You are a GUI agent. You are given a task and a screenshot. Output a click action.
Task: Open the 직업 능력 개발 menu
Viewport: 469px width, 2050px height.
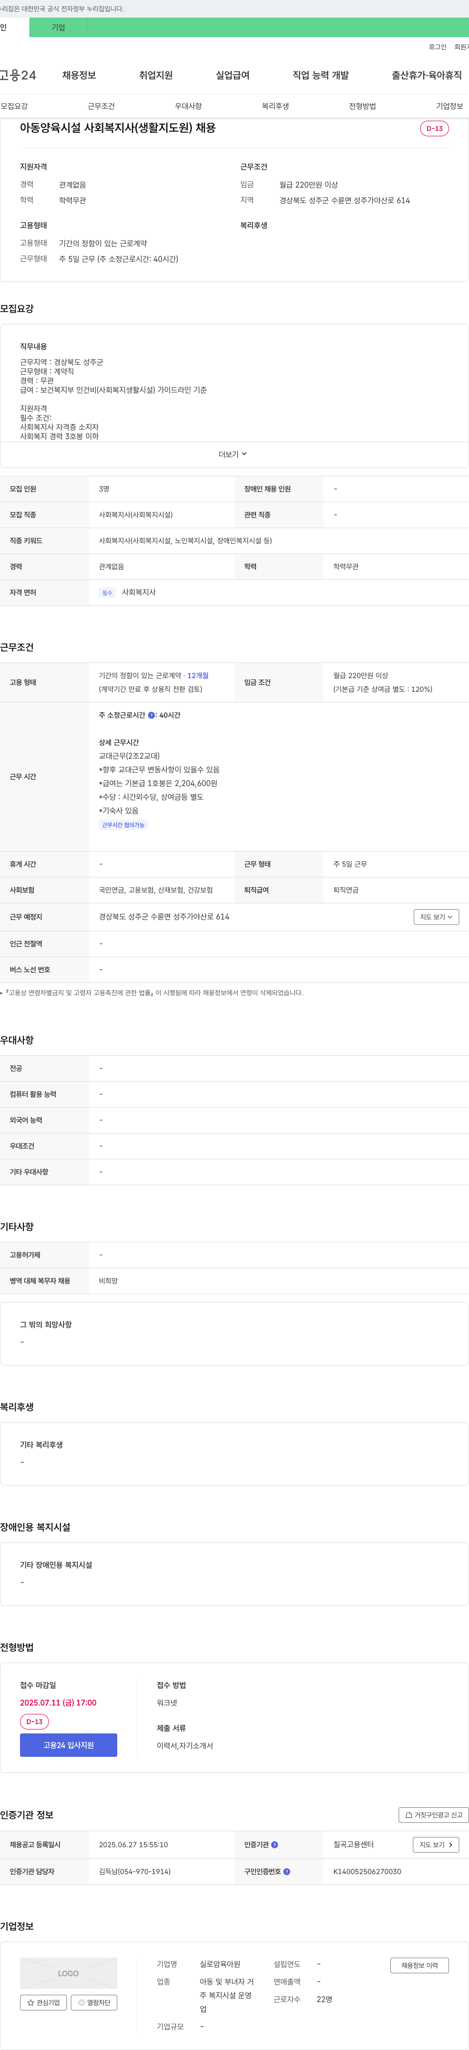tap(321, 75)
